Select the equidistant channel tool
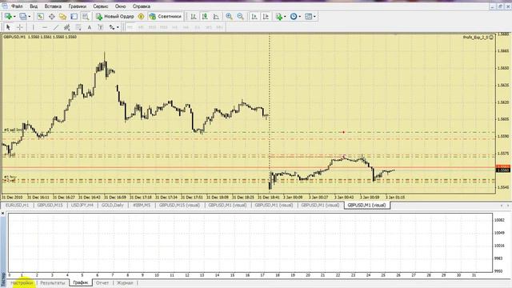 (67, 27)
